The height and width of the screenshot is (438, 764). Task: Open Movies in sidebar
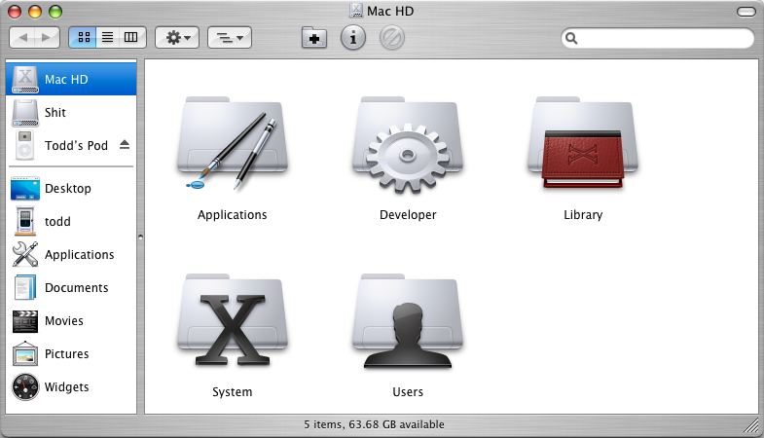[x=71, y=321]
